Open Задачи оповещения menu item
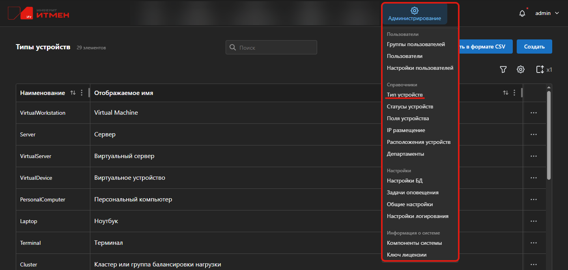Image resolution: width=568 pixels, height=270 pixels. pyautogui.click(x=413, y=192)
